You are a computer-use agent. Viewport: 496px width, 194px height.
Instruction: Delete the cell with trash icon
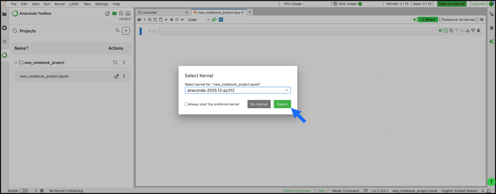(x=478, y=30)
